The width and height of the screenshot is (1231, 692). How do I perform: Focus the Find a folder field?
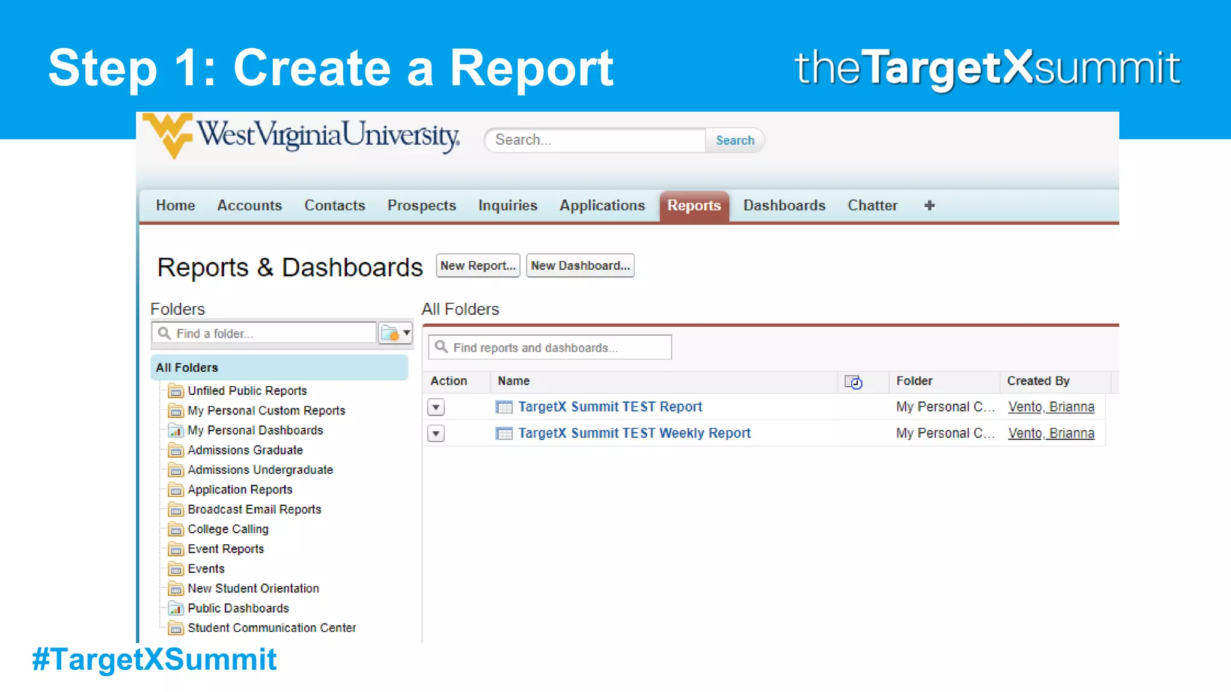[264, 333]
